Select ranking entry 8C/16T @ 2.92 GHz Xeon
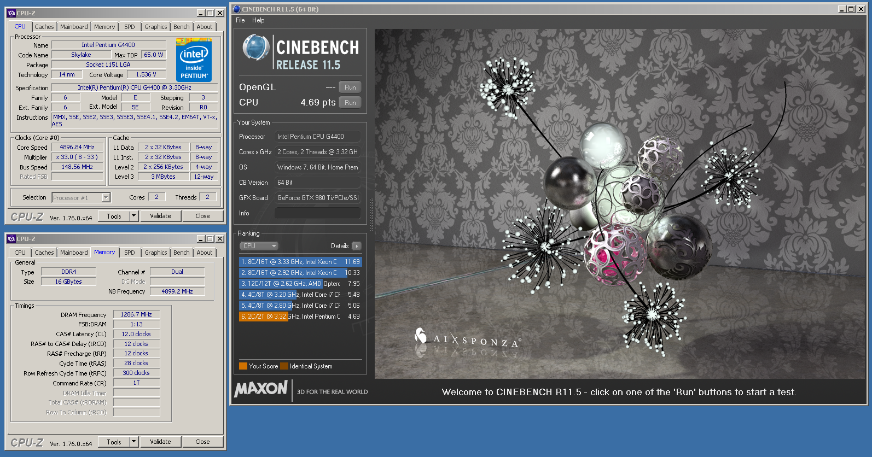The image size is (872, 457). tap(300, 273)
